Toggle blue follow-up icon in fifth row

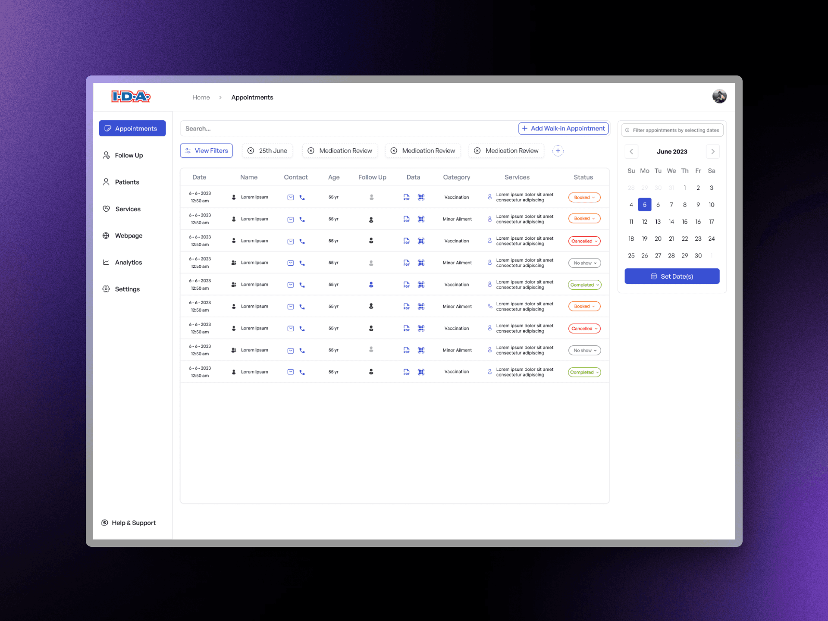point(371,285)
